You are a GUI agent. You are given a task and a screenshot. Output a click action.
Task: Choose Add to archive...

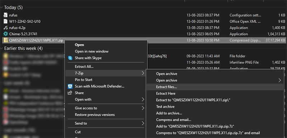pyautogui.click(x=169, y=113)
